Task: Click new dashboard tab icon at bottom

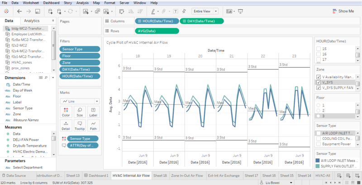Action: click(348, 176)
